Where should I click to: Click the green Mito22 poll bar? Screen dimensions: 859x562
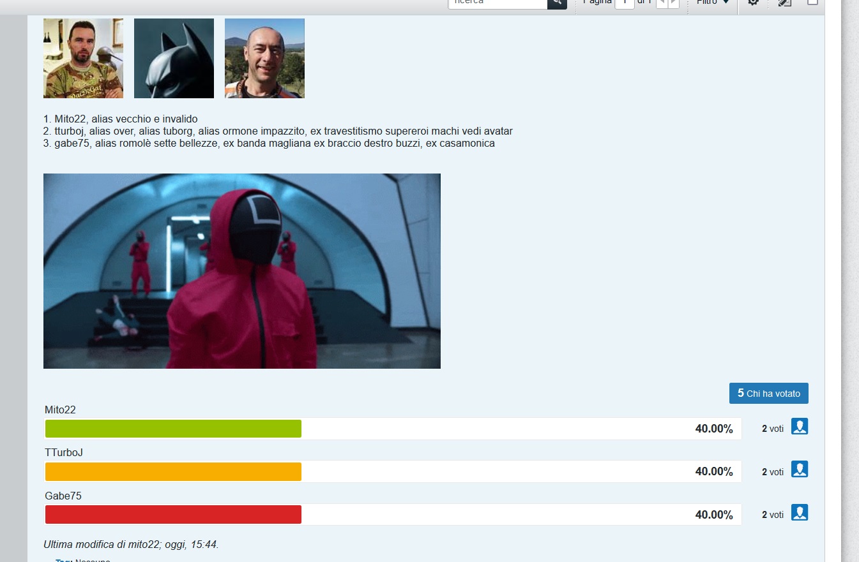pos(173,429)
